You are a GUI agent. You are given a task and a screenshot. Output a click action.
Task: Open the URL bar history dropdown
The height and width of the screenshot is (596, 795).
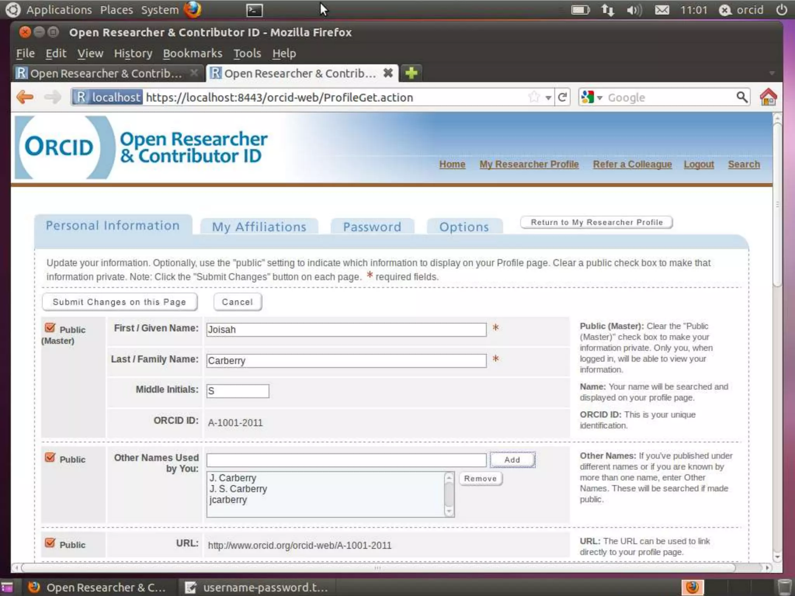tap(548, 98)
